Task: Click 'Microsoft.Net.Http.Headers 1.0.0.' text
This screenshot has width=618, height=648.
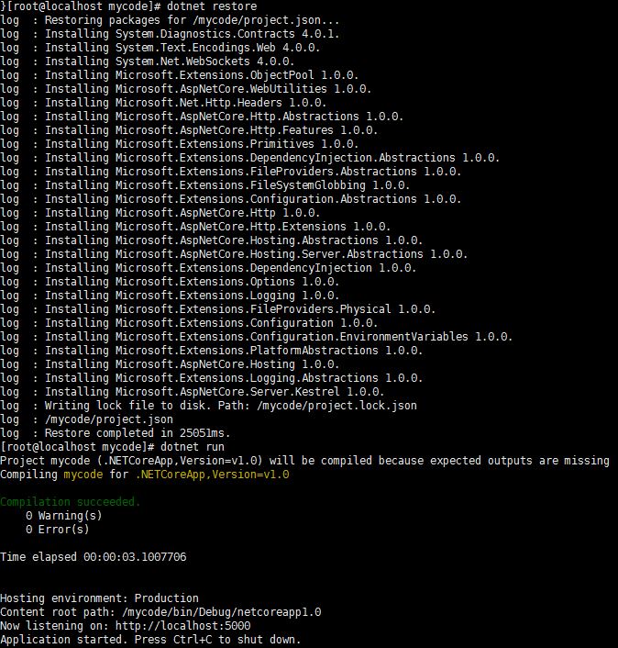Action: coord(221,103)
